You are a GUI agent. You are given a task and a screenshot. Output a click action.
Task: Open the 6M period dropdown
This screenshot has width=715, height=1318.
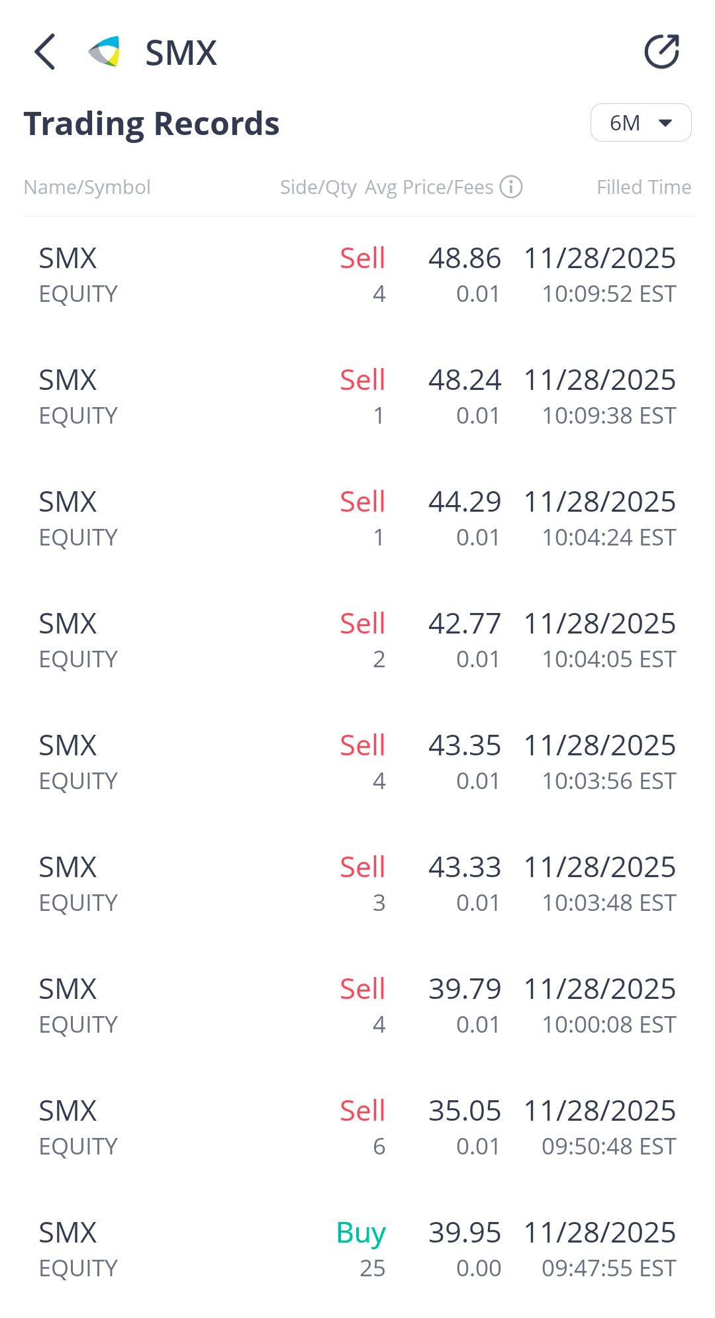[640, 123]
